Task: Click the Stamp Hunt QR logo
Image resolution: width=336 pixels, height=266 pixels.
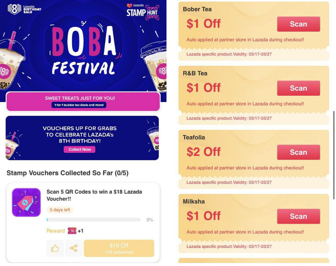Action: click(x=143, y=11)
